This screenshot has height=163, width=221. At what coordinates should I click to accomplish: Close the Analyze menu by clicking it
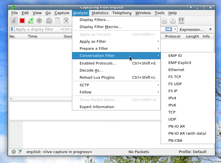(x=80, y=13)
